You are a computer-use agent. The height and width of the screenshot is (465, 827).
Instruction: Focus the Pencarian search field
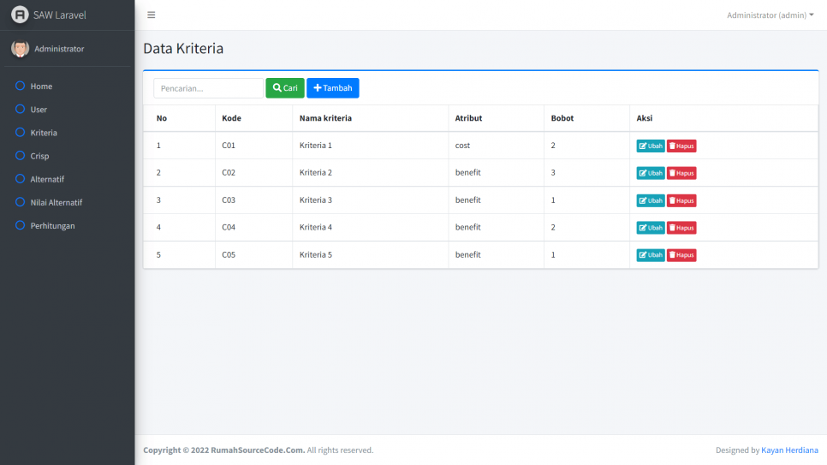point(208,88)
